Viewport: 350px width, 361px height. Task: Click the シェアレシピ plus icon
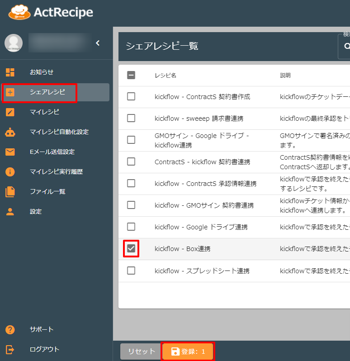coord(10,92)
